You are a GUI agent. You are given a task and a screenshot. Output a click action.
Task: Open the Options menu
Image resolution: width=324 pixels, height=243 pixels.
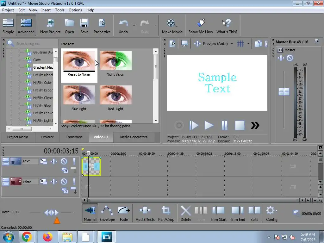[75, 10]
